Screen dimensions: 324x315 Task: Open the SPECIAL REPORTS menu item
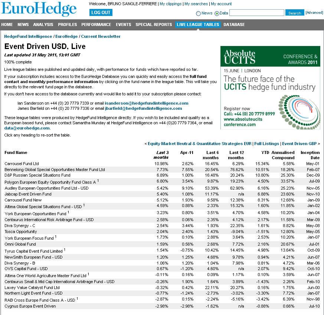154,24
